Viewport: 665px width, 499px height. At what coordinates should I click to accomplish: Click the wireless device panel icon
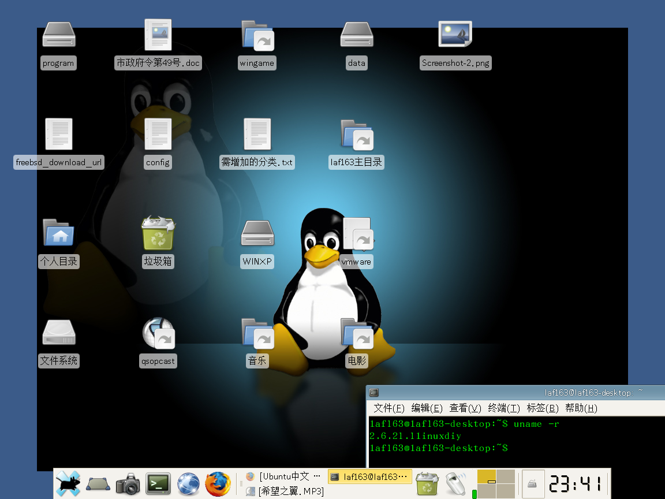click(x=456, y=484)
